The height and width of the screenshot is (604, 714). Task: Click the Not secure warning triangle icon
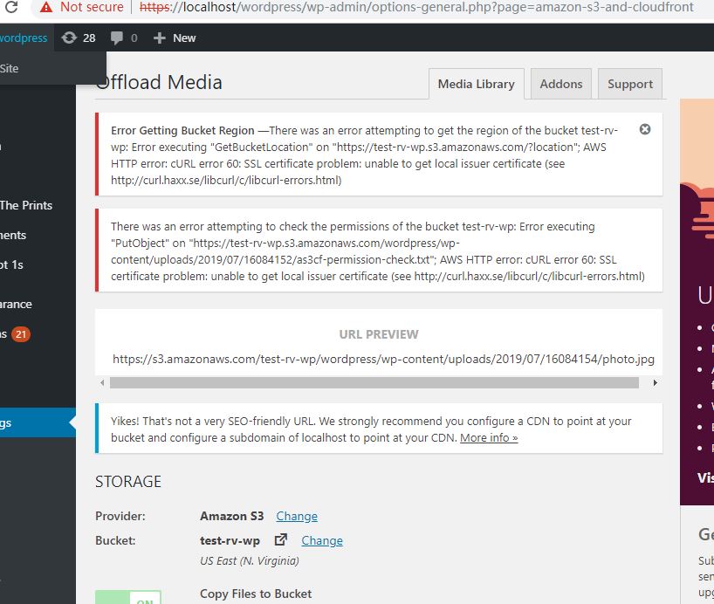[x=46, y=7]
